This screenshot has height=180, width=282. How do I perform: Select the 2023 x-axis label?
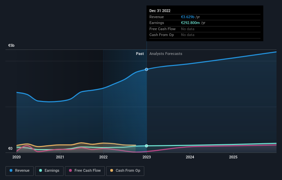click(147, 157)
